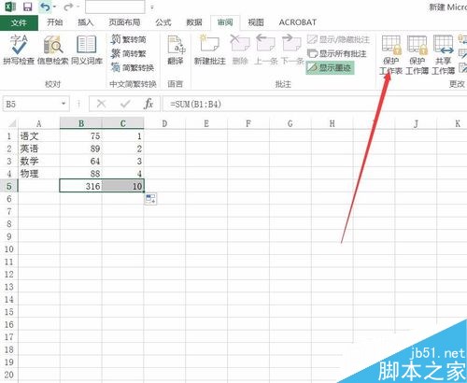Click the 翻译 translate button
The image size is (467, 383).
click(176, 50)
